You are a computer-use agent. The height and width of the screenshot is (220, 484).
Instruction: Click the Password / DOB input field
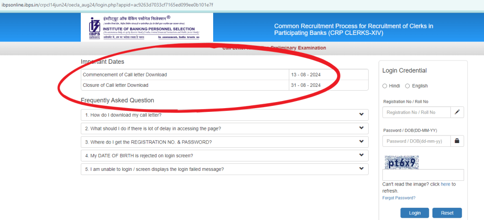coord(416,141)
